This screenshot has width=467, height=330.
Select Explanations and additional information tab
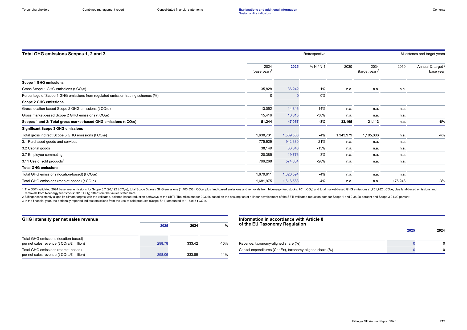click(x=268, y=10)
